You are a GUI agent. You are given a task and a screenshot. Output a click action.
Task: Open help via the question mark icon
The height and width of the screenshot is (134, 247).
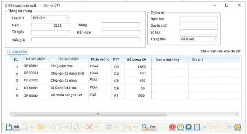[x=237, y=127]
